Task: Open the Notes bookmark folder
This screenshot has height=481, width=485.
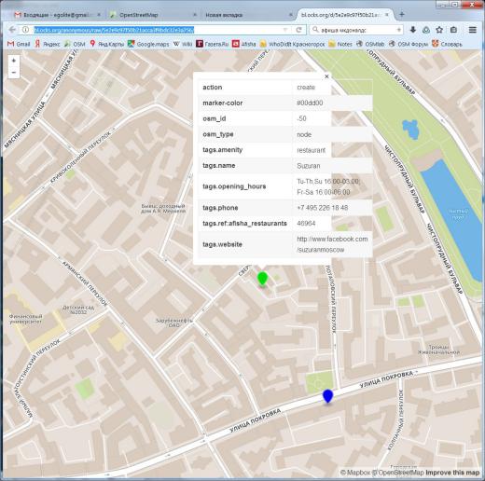Action: [x=340, y=44]
